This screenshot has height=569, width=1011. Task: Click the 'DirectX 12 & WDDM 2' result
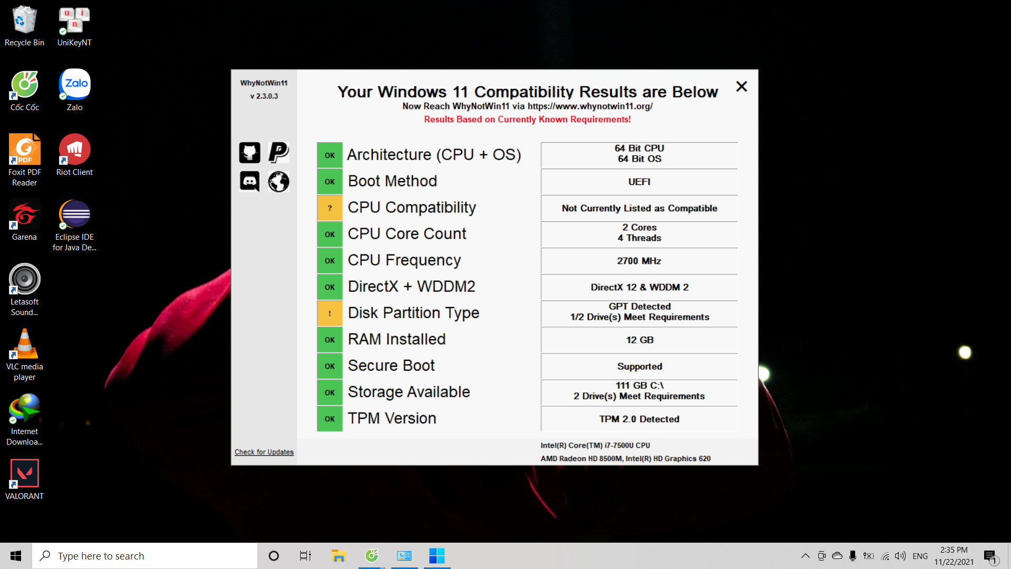(x=639, y=287)
